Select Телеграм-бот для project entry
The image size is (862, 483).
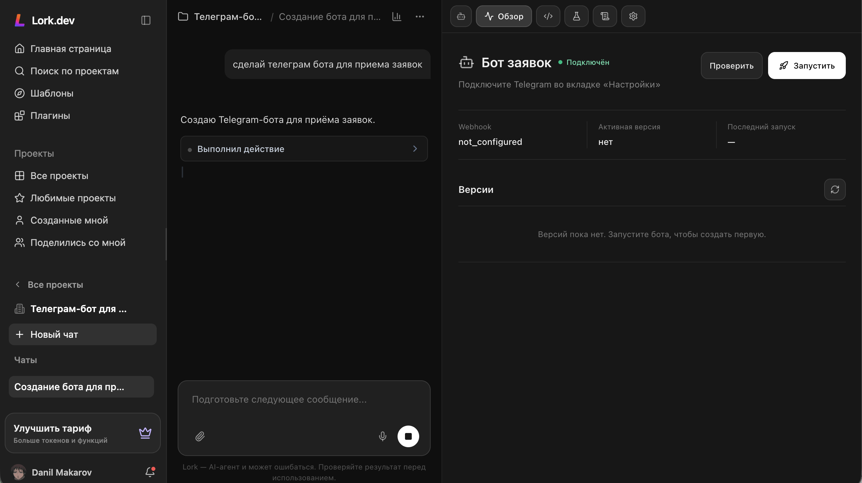tap(71, 309)
